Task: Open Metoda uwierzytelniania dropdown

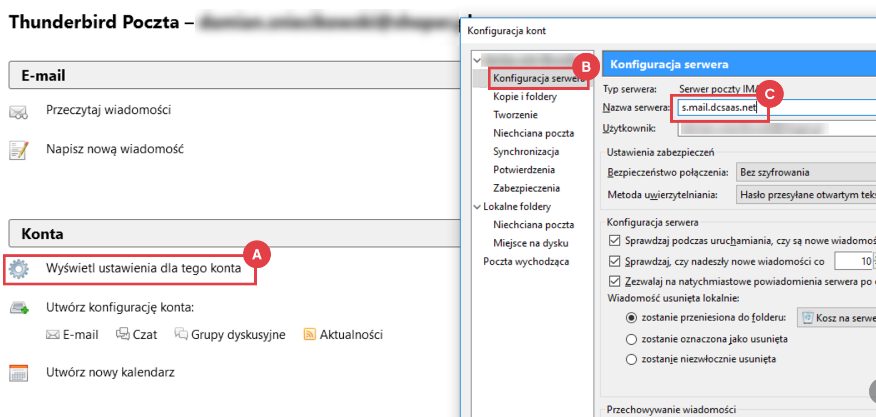Action: tap(806, 195)
